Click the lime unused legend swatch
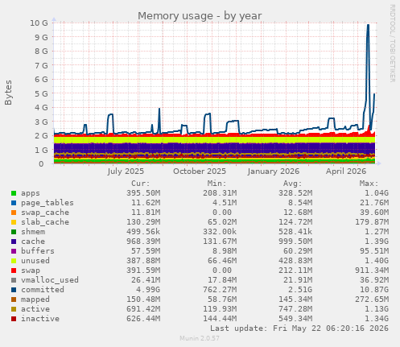Image resolution: width=400 pixels, height=347 pixels. click(14, 261)
